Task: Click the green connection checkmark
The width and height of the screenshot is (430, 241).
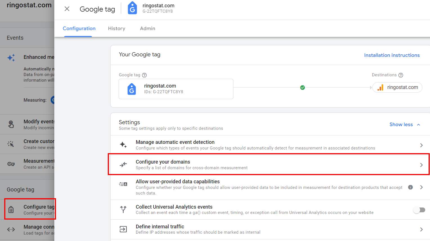Action: pyautogui.click(x=303, y=88)
